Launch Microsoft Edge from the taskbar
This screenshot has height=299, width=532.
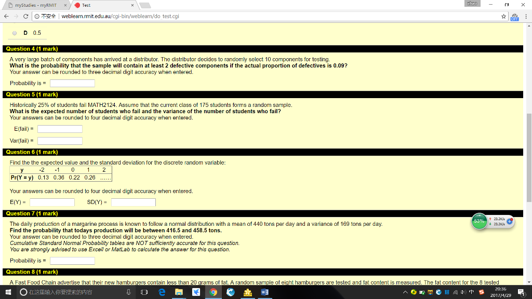point(162,292)
